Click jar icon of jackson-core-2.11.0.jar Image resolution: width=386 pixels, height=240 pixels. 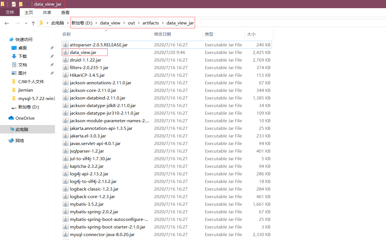66,90
